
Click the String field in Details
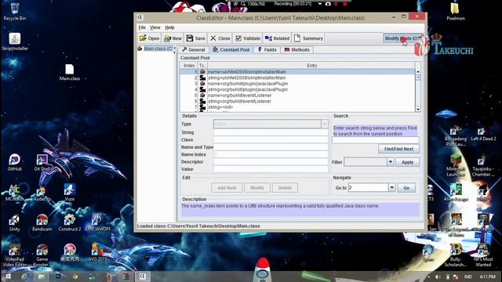[x=271, y=132]
